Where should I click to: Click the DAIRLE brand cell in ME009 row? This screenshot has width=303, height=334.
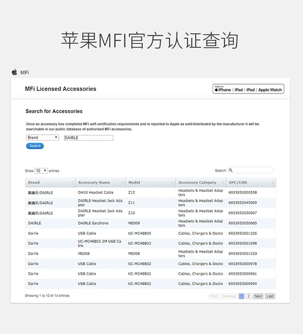pyautogui.click(x=35, y=223)
